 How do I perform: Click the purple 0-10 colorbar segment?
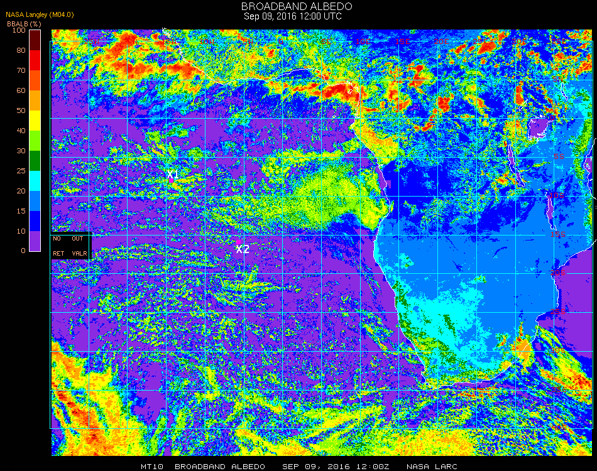point(35,241)
